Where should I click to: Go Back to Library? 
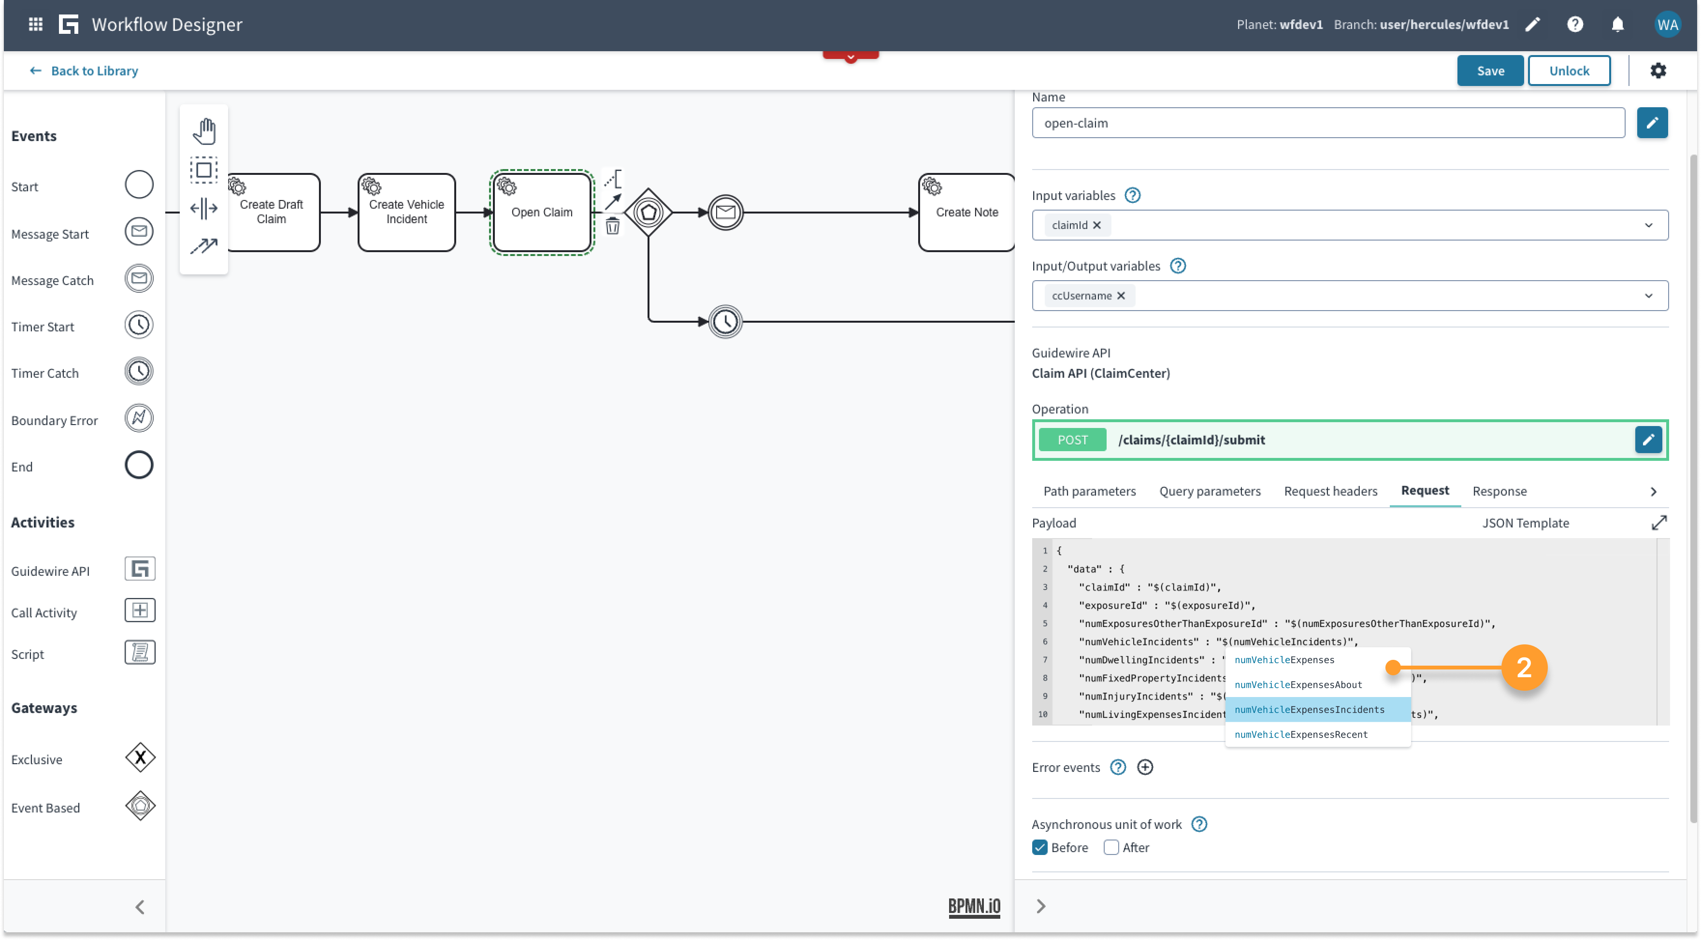pyautogui.click(x=84, y=71)
